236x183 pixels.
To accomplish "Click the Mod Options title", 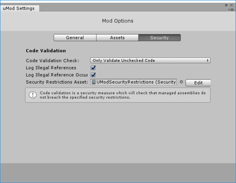I will point(118,21).
